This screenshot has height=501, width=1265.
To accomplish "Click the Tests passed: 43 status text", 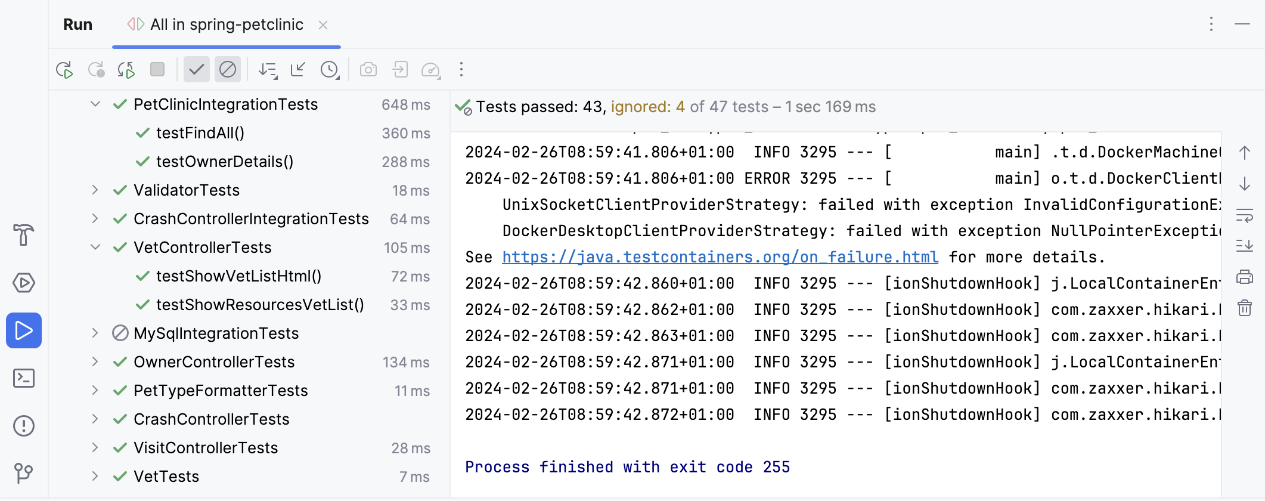I will [x=541, y=107].
